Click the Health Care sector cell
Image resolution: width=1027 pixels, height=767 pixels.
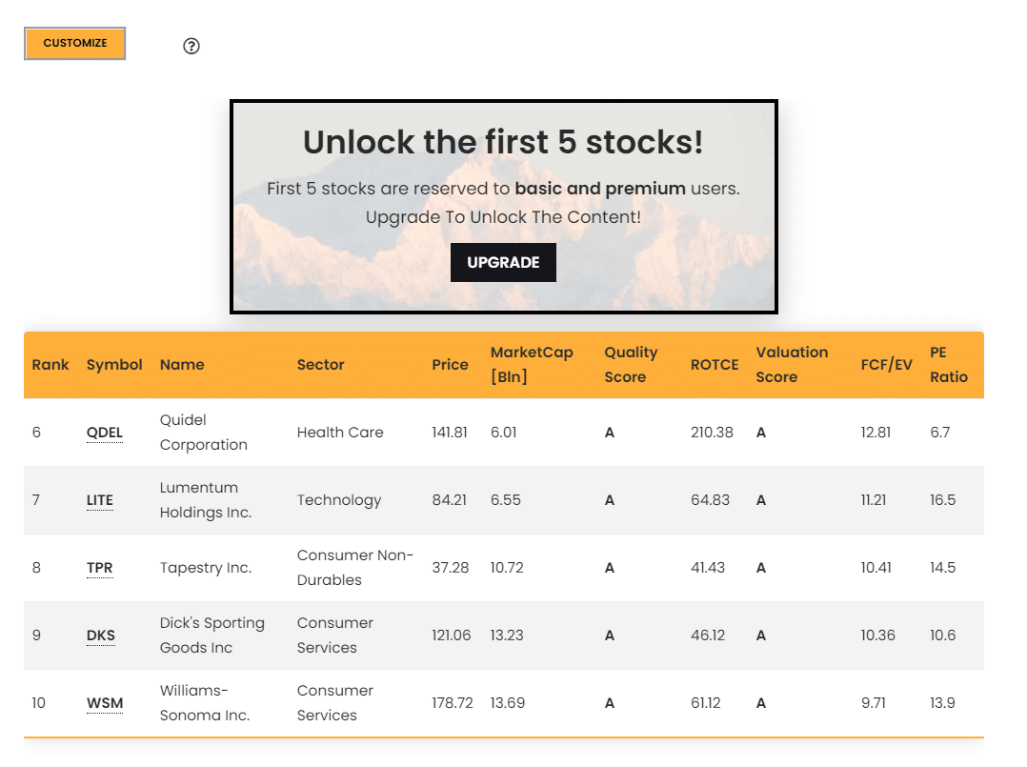coord(340,433)
